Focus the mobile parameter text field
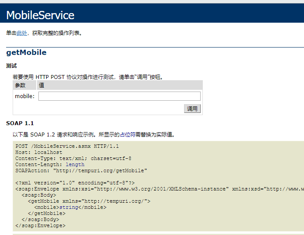304x235 pixels. tap(119, 96)
